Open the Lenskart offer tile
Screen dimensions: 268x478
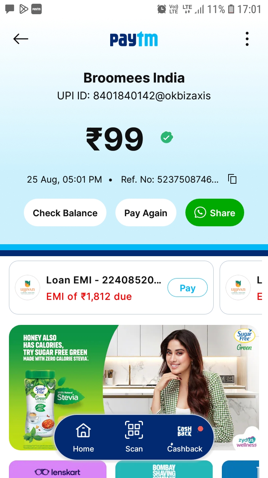(x=58, y=469)
